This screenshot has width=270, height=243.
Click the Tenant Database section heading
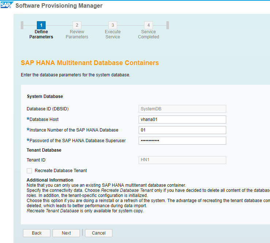(44, 150)
